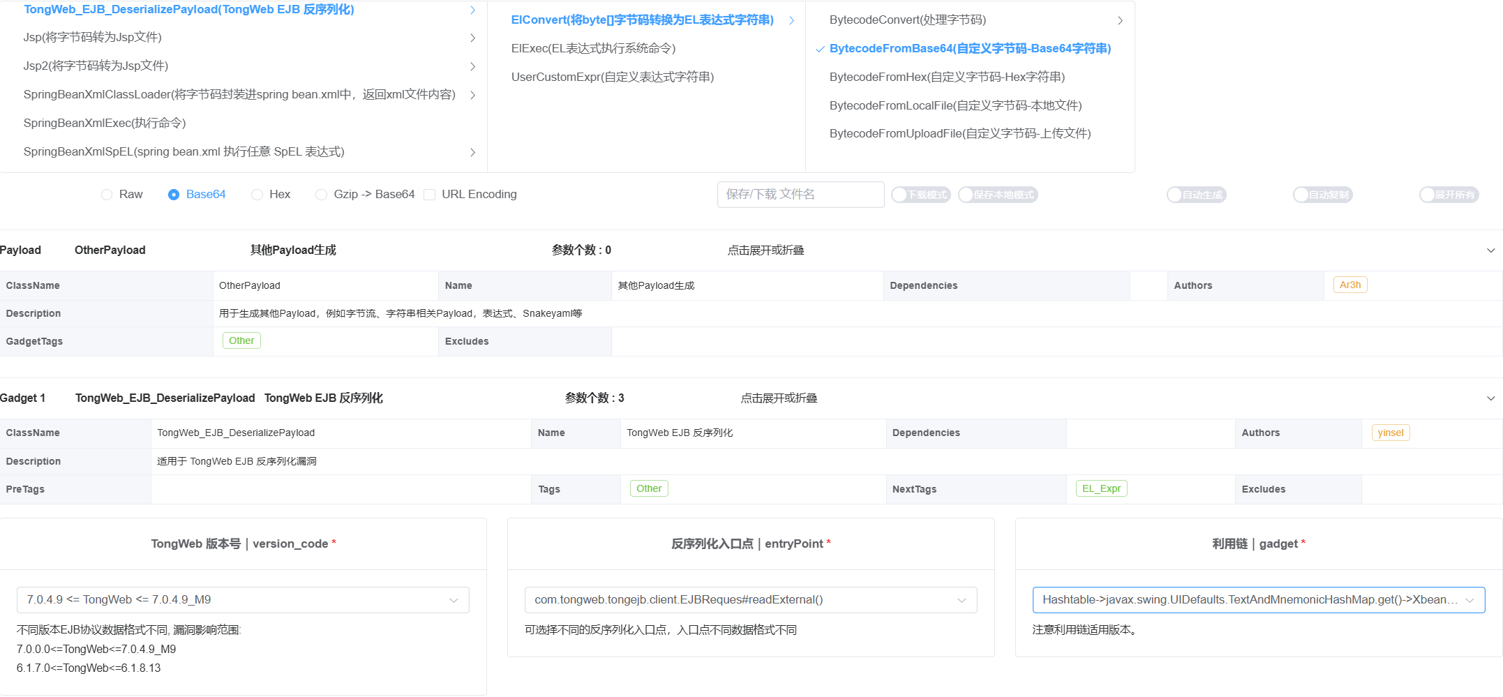The height and width of the screenshot is (697, 1503).
Task: Collapse Gadget 1 section with chevron icon
Action: [x=1490, y=398]
